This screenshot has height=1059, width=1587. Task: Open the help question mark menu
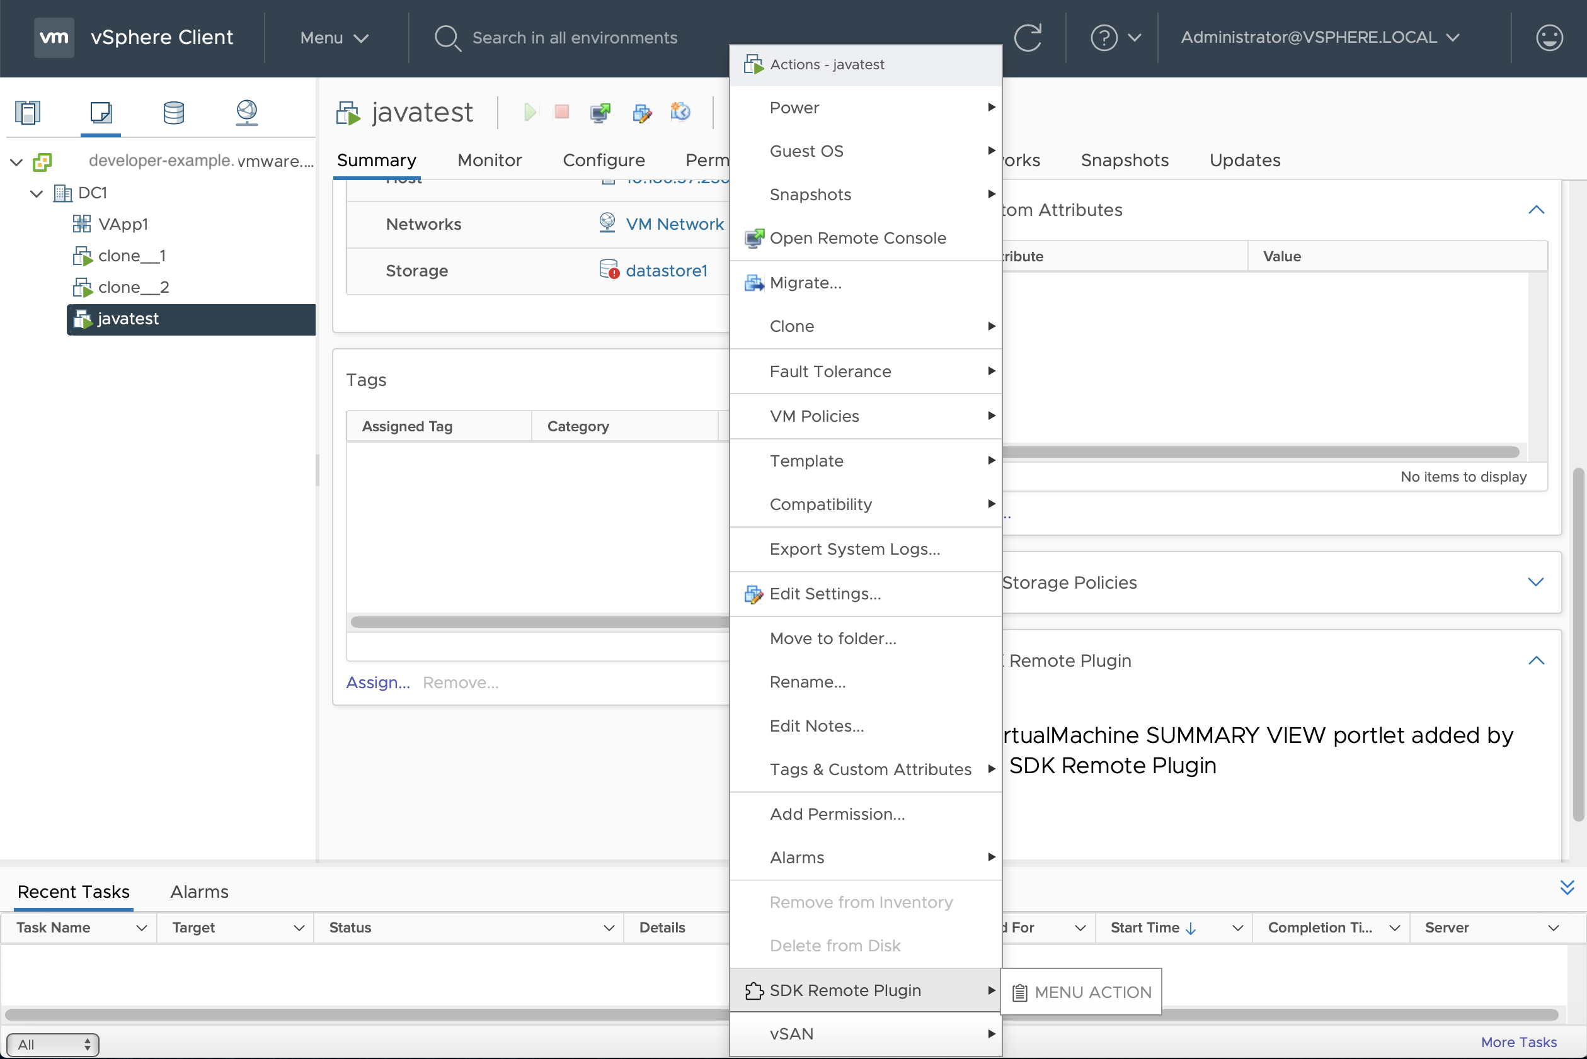tap(1115, 38)
